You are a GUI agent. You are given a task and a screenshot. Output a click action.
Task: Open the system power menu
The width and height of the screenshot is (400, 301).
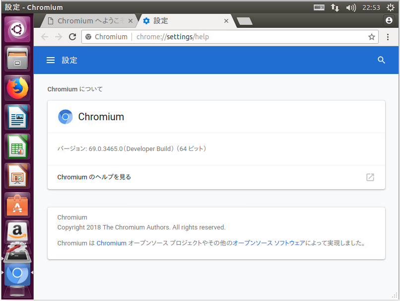pyautogui.click(x=390, y=7)
